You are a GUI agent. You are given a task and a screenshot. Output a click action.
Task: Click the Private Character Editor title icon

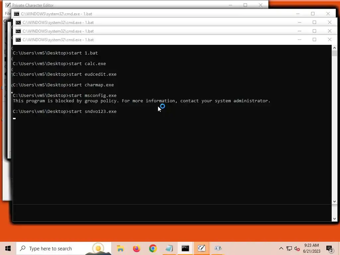click(x=8, y=5)
